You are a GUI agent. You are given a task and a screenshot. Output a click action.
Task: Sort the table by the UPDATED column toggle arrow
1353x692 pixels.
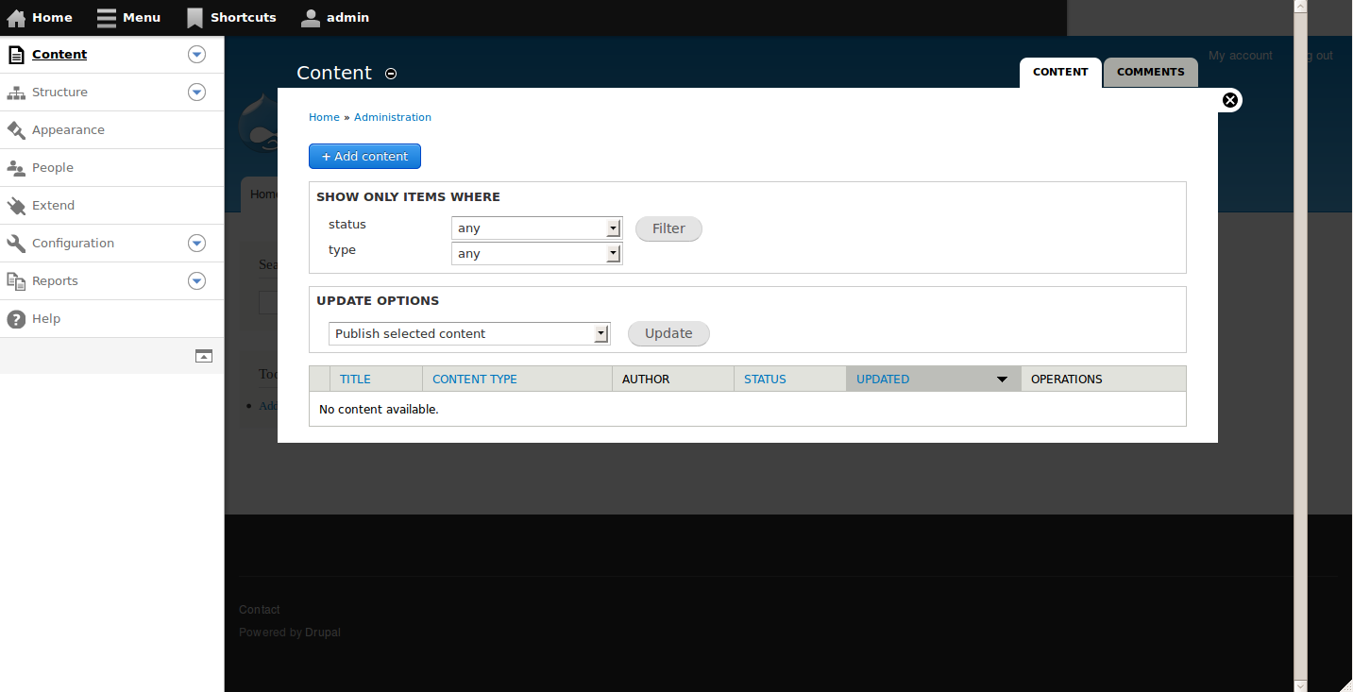(x=1002, y=379)
